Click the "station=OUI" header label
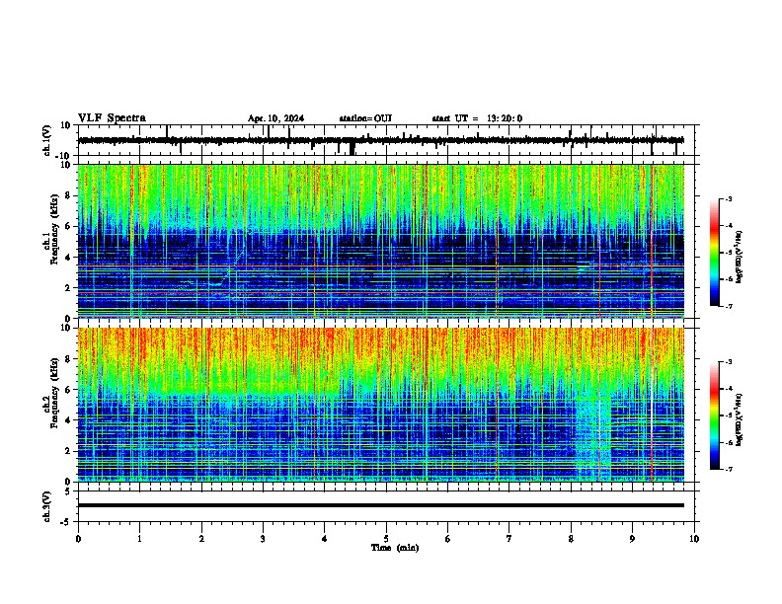Image resolution: width=782 pixels, height=604 pixels. coord(365,118)
